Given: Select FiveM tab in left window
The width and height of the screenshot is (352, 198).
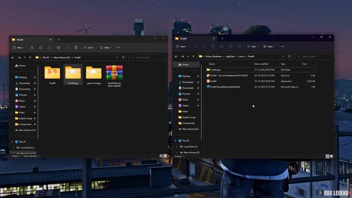Looking at the screenshot, I should [x=31, y=40].
